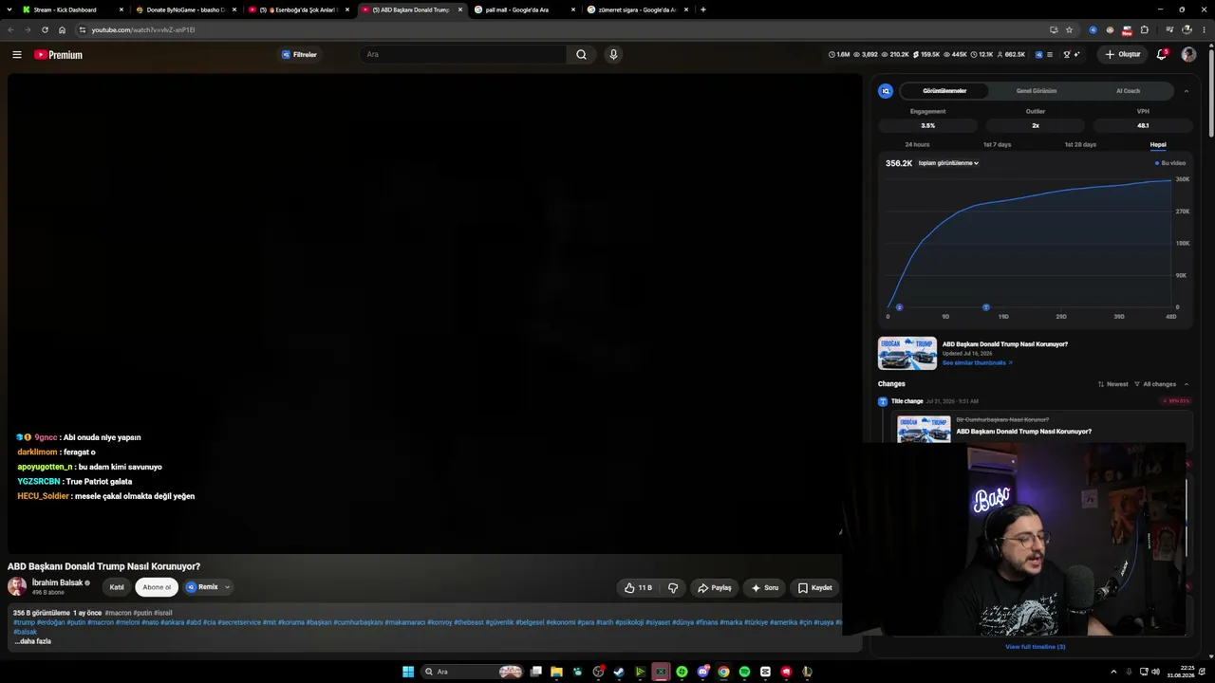Start voice search with the microphone icon
This screenshot has width=1215, height=683.
pyautogui.click(x=613, y=55)
